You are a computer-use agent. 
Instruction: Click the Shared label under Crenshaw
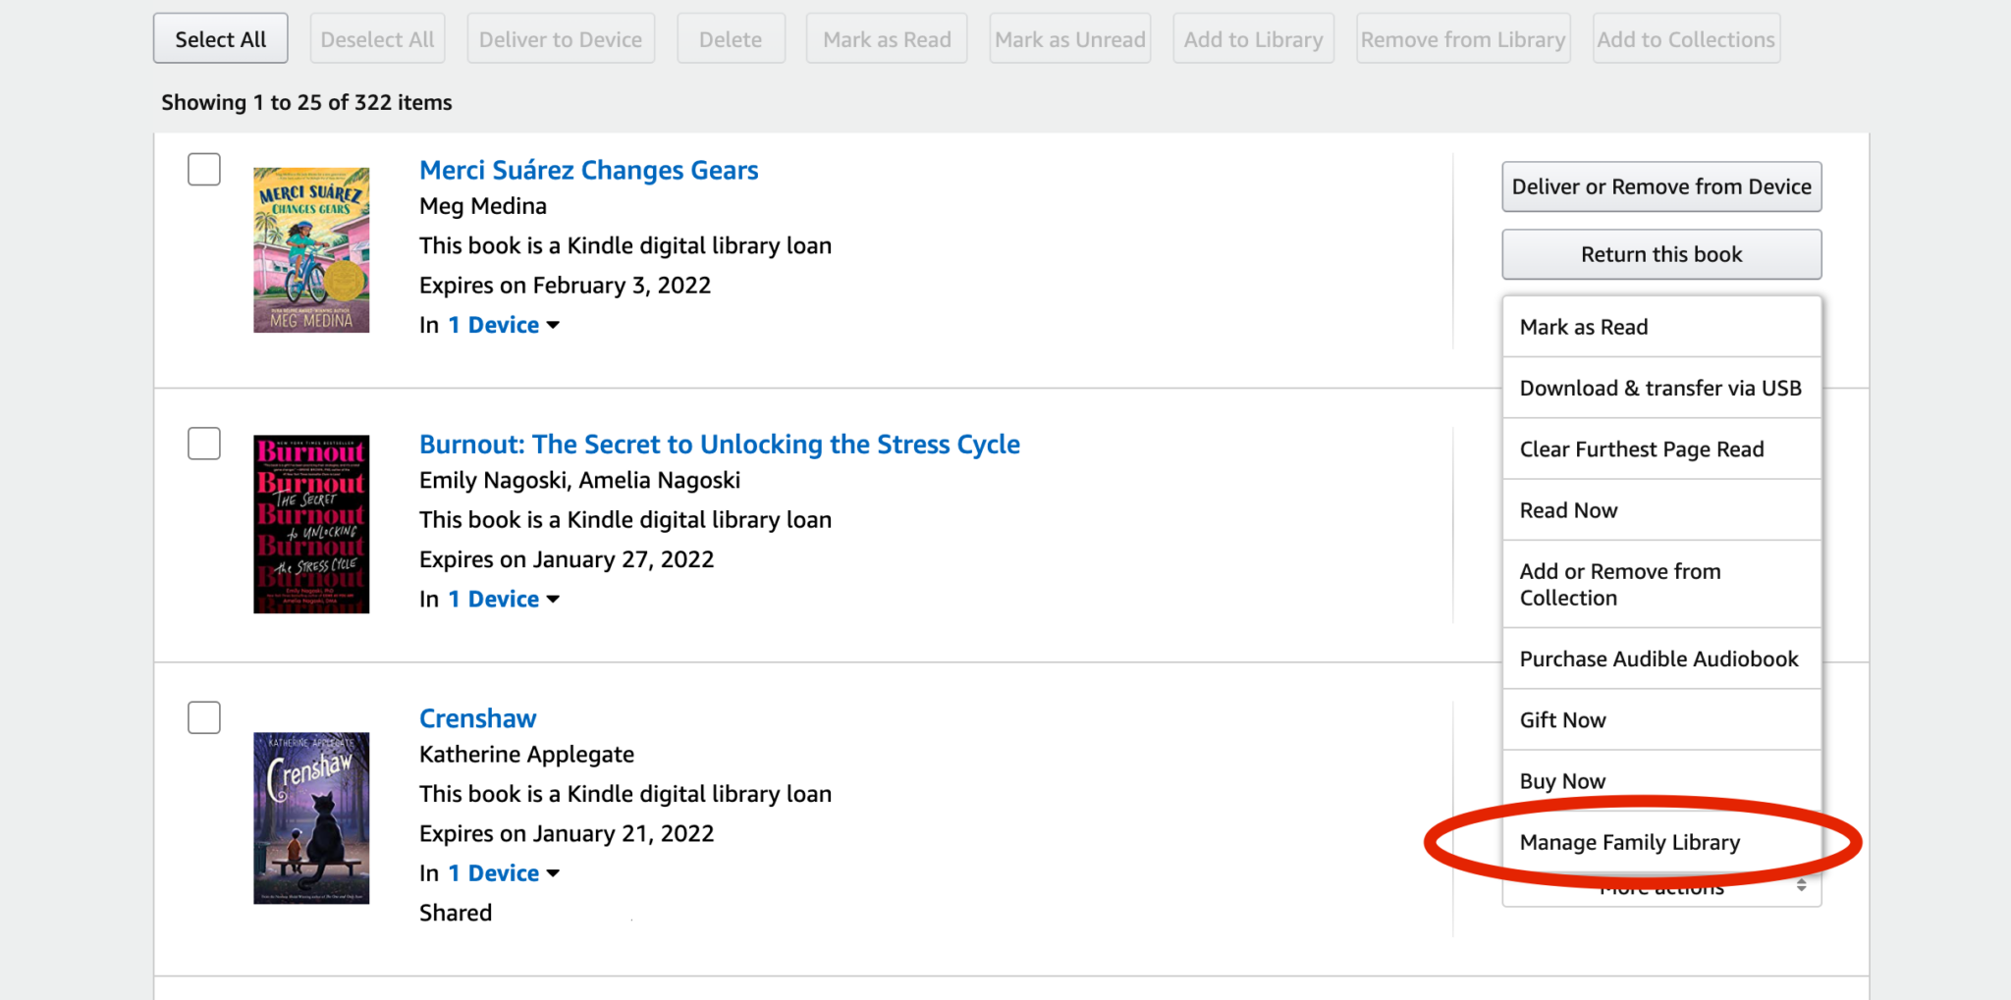coord(456,913)
